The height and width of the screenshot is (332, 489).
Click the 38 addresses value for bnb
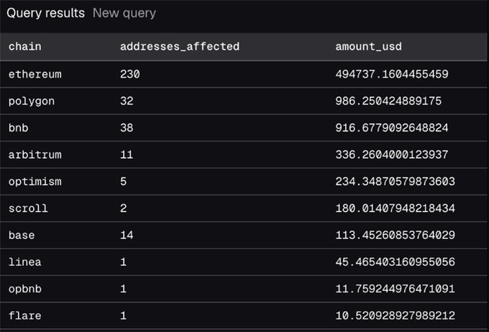tap(127, 127)
